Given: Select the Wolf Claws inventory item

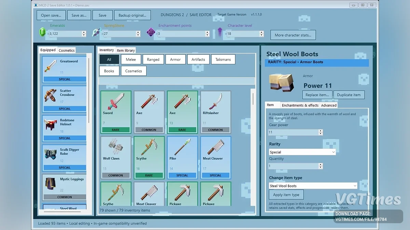Looking at the screenshot, I should click(116, 157).
